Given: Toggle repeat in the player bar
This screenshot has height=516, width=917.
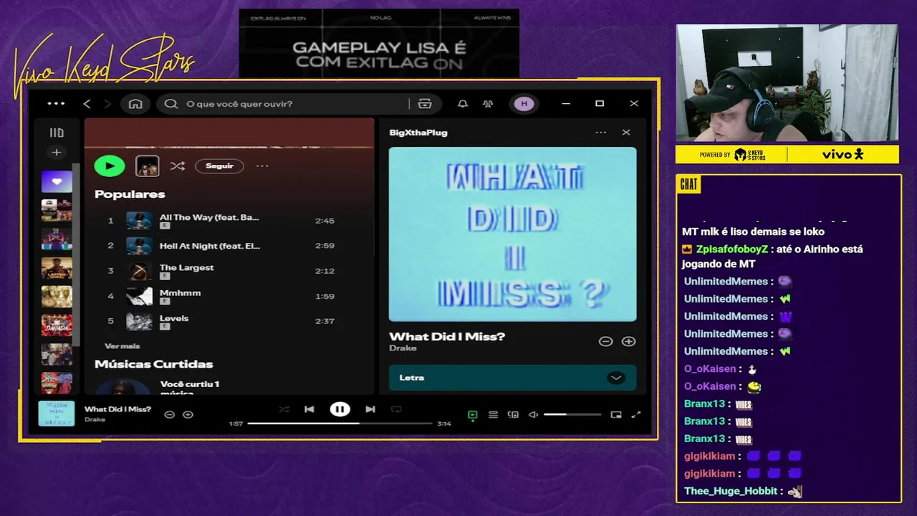Looking at the screenshot, I should click(x=396, y=409).
